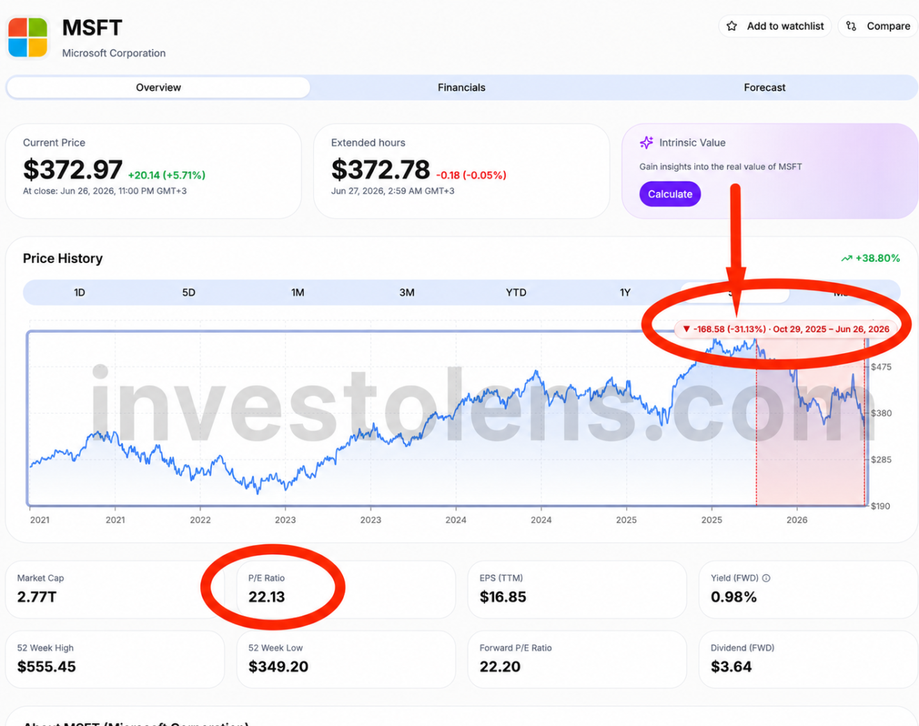The image size is (919, 726).
Task: Click the info icon beside Yield (FWD)
Action: coord(767,578)
